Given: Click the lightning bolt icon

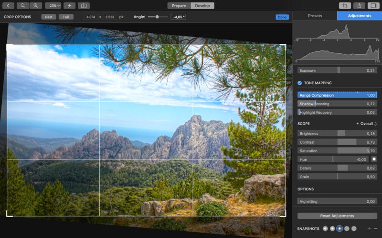Looking at the screenshot, I should (69, 6).
